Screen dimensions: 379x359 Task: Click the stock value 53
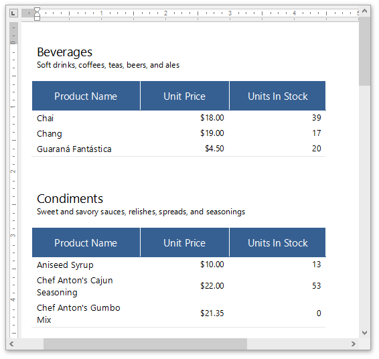pyautogui.click(x=317, y=286)
